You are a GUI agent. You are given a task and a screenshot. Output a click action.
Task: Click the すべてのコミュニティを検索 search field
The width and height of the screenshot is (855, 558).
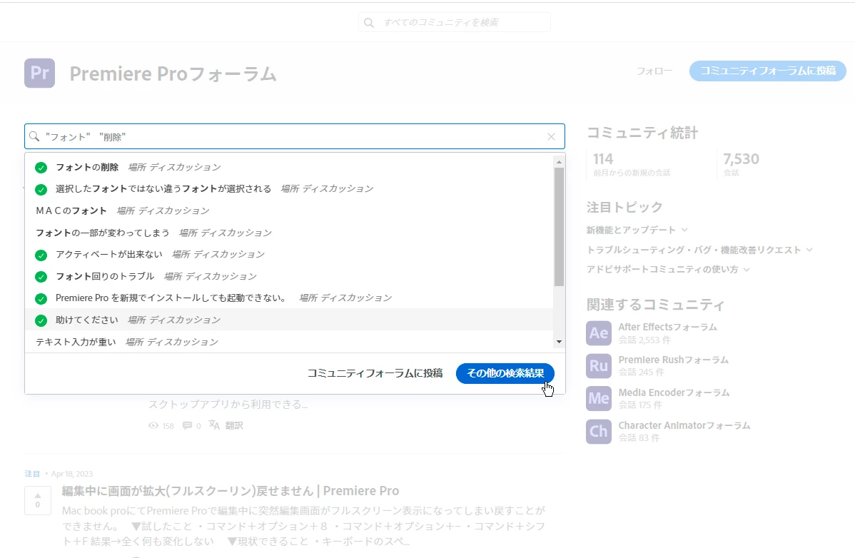455,22
